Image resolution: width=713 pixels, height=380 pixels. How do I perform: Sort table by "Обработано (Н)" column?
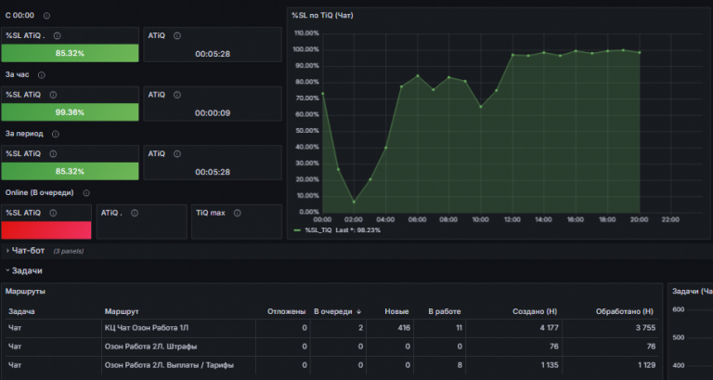click(624, 312)
